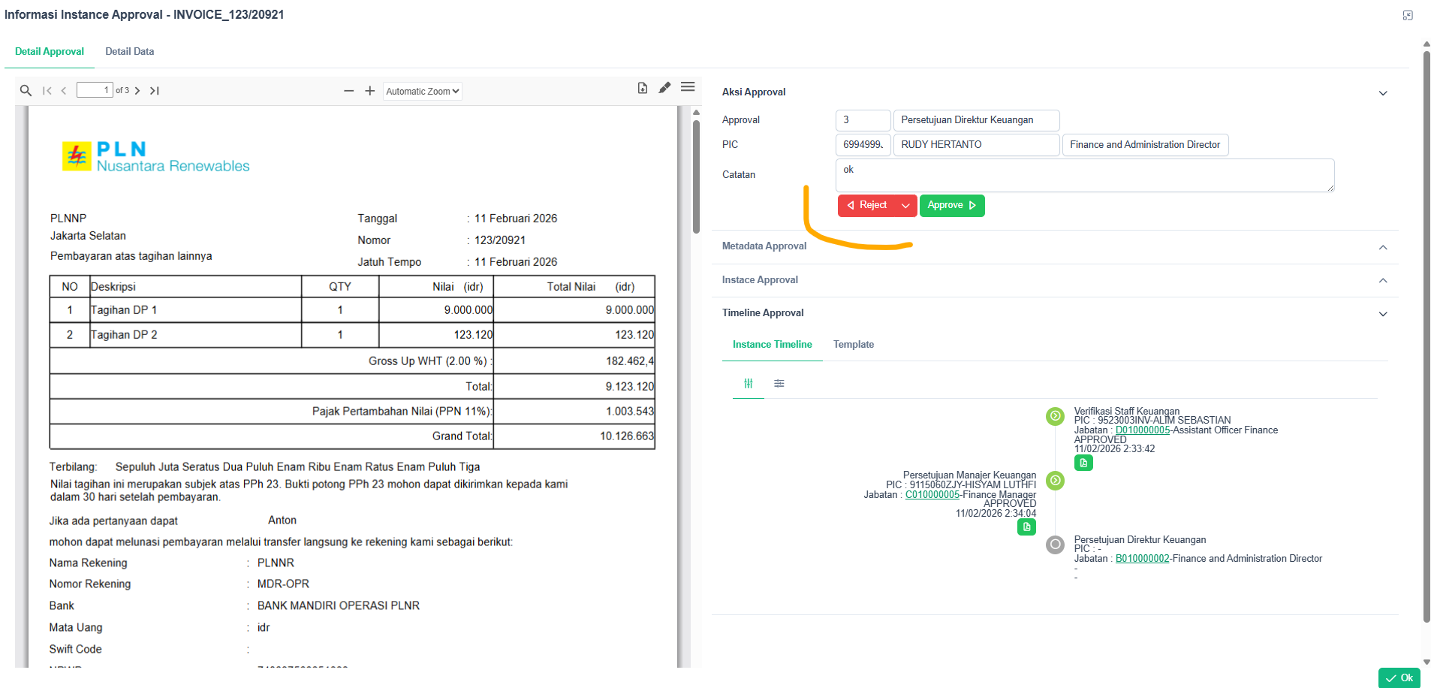Open the PDF viewer hamburger menu
Image resolution: width=1431 pixels, height=688 pixels.
click(x=688, y=87)
